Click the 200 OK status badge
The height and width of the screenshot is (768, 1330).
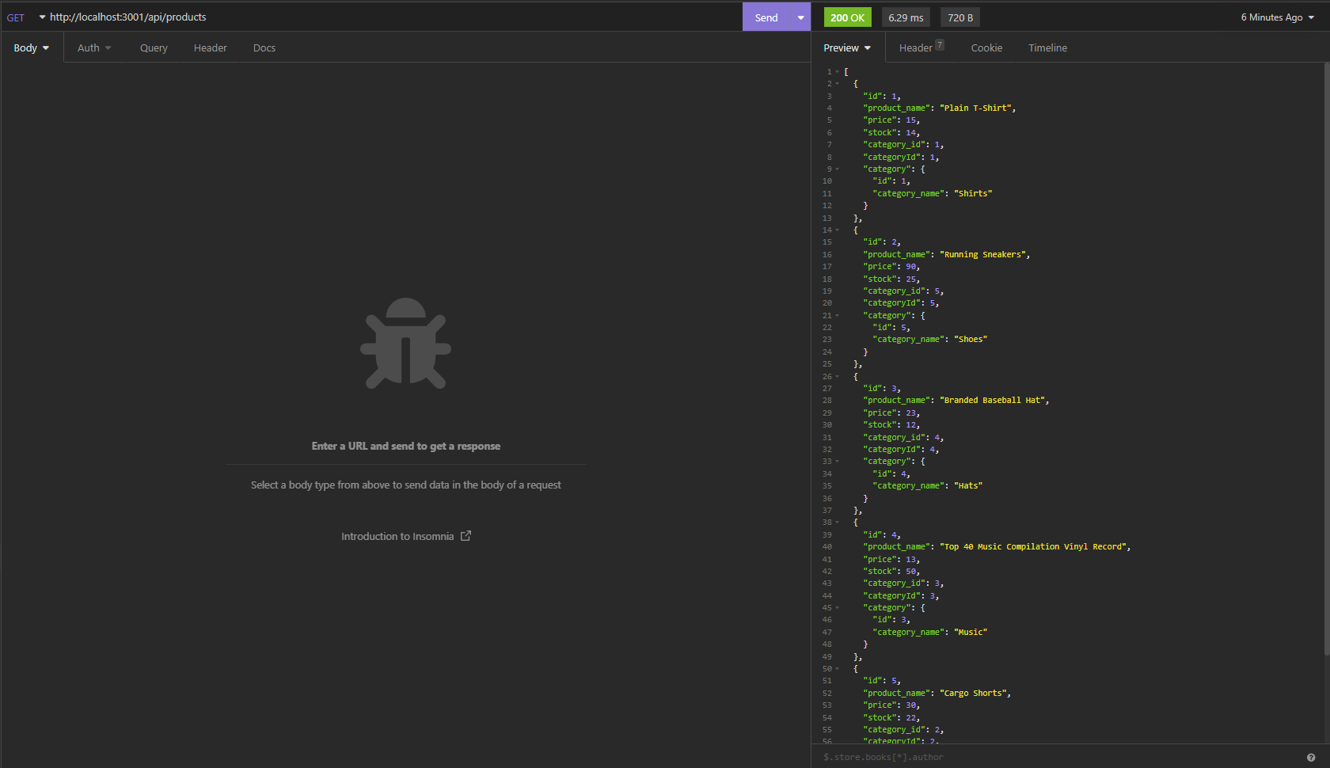pos(847,17)
